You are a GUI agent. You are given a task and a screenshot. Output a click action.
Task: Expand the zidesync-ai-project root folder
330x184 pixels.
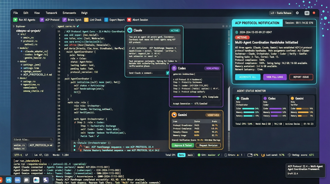point(28,31)
